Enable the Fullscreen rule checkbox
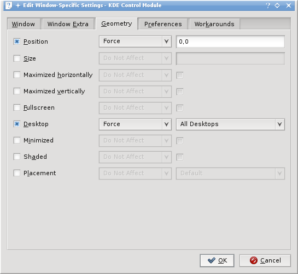298x274 pixels. (x=17, y=108)
